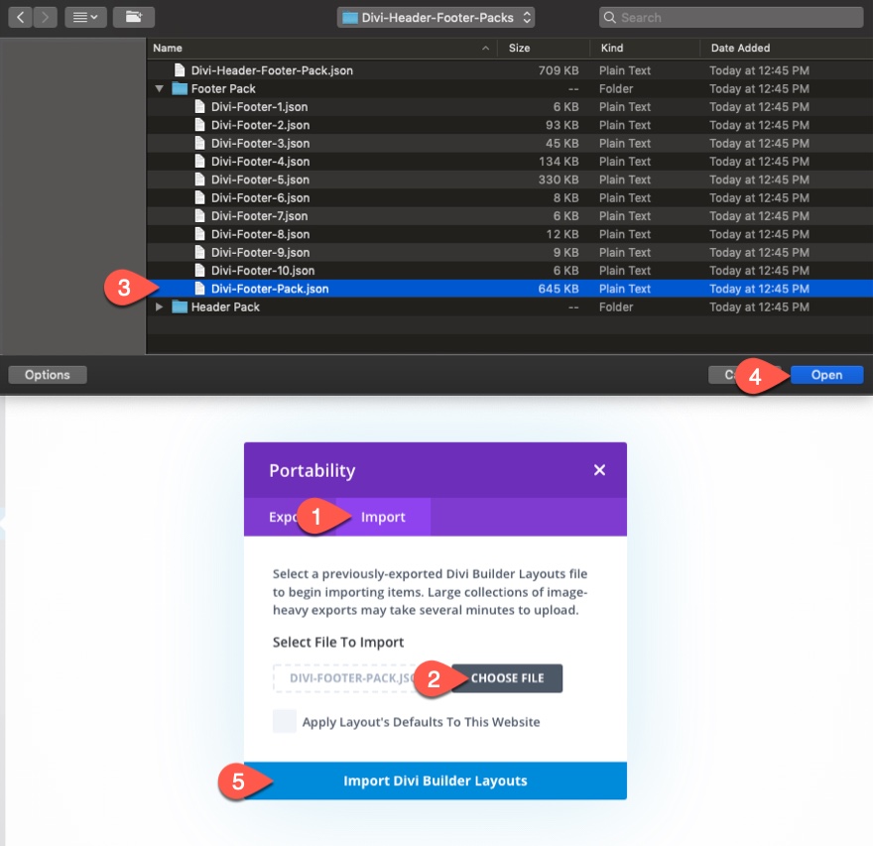Click the 645 KB size cell
Image resolution: width=873 pixels, height=846 pixels.
pyautogui.click(x=558, y=289)
